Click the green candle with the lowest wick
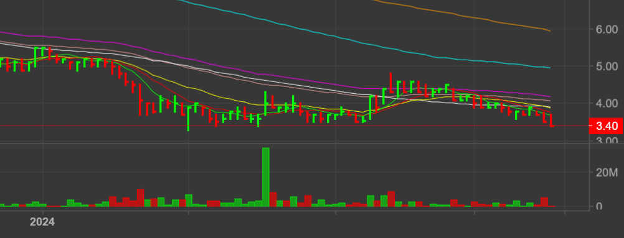This screenshot has width=624, height=238. click(188, 119)
